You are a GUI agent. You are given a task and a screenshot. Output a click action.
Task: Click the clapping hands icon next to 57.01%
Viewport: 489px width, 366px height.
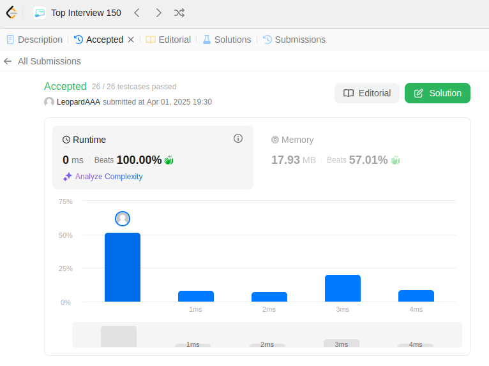pos(395,160)
